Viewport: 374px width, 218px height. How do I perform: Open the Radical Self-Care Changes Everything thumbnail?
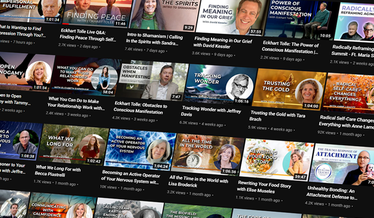348,93
